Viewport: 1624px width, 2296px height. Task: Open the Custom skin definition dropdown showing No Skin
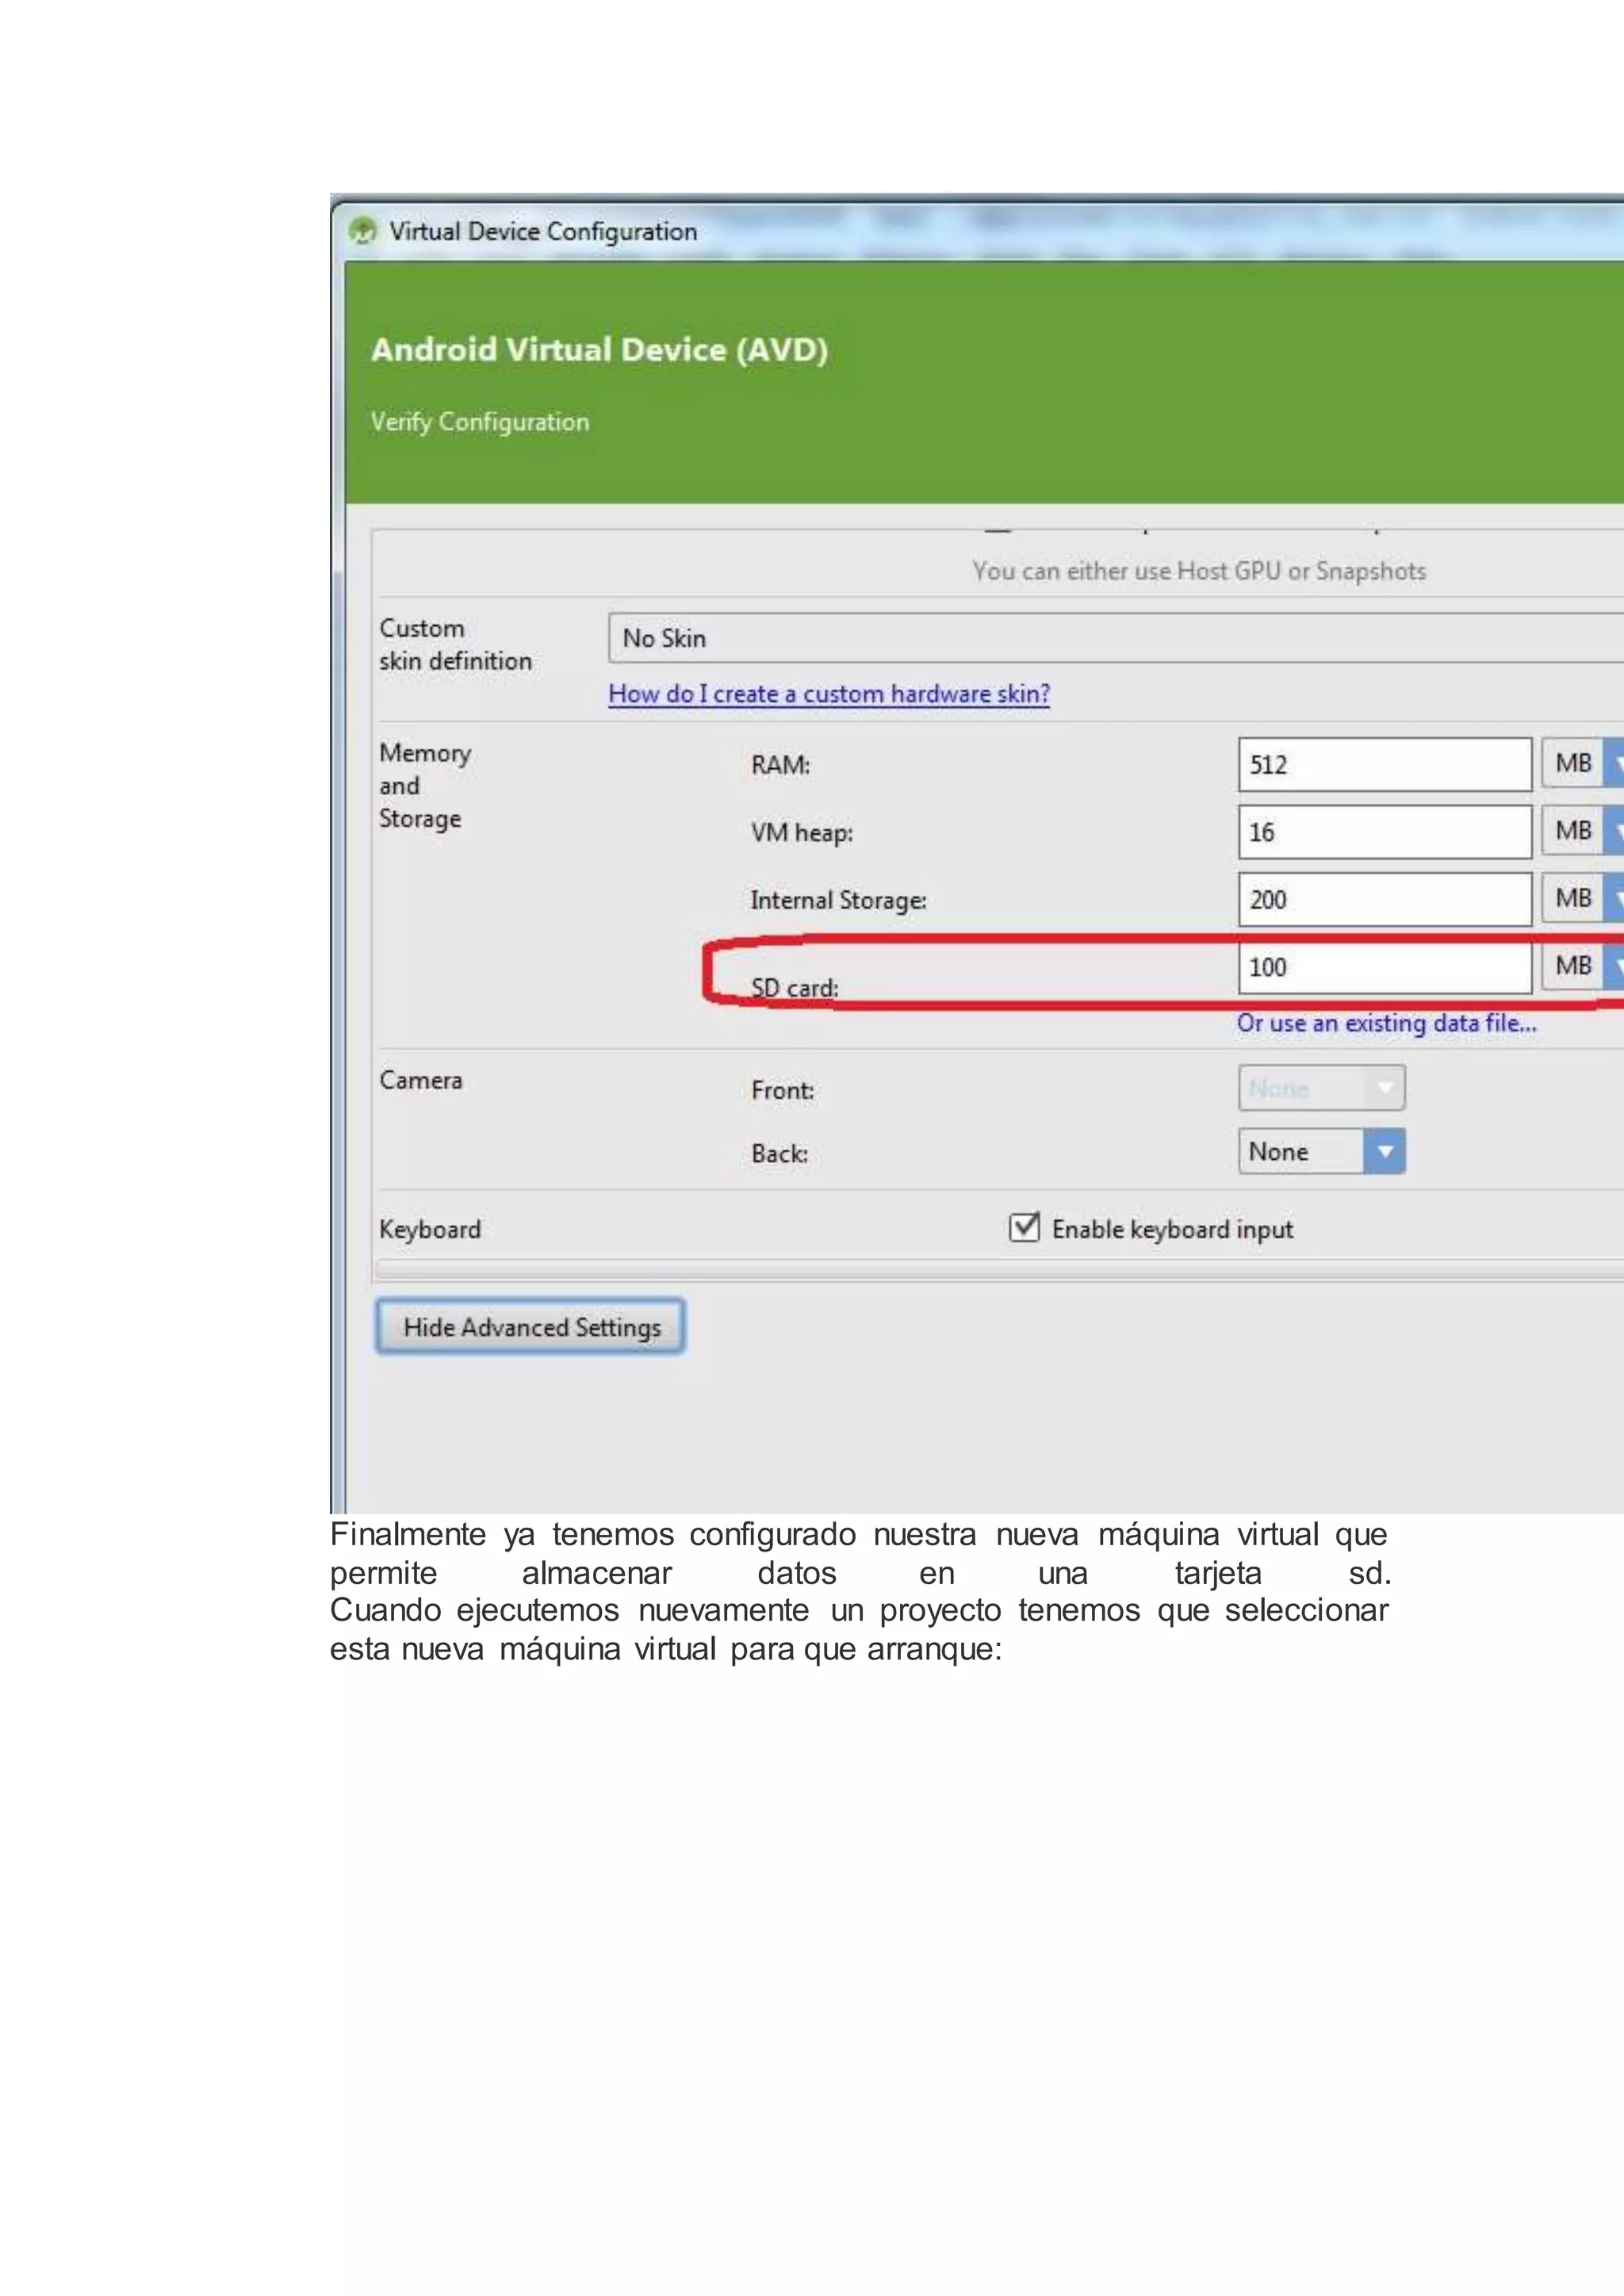[1116, 638]
